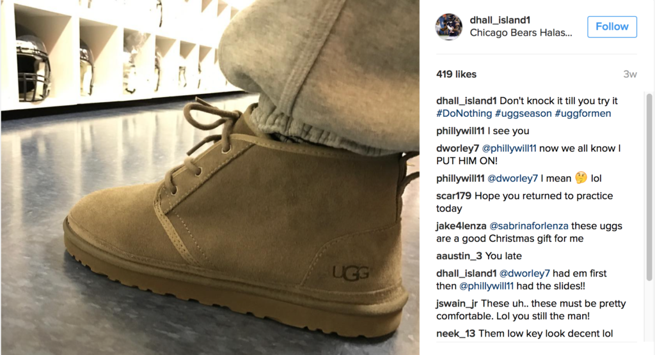This screenshot has height=355, width=655.
Task: Open the #uggseason hashtag
Action: tap(523, 114)
